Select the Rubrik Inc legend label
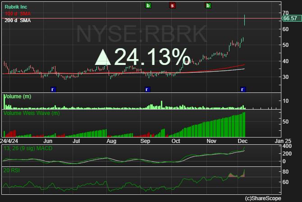Viewport: 302px width, 202px height. (16, 7)
